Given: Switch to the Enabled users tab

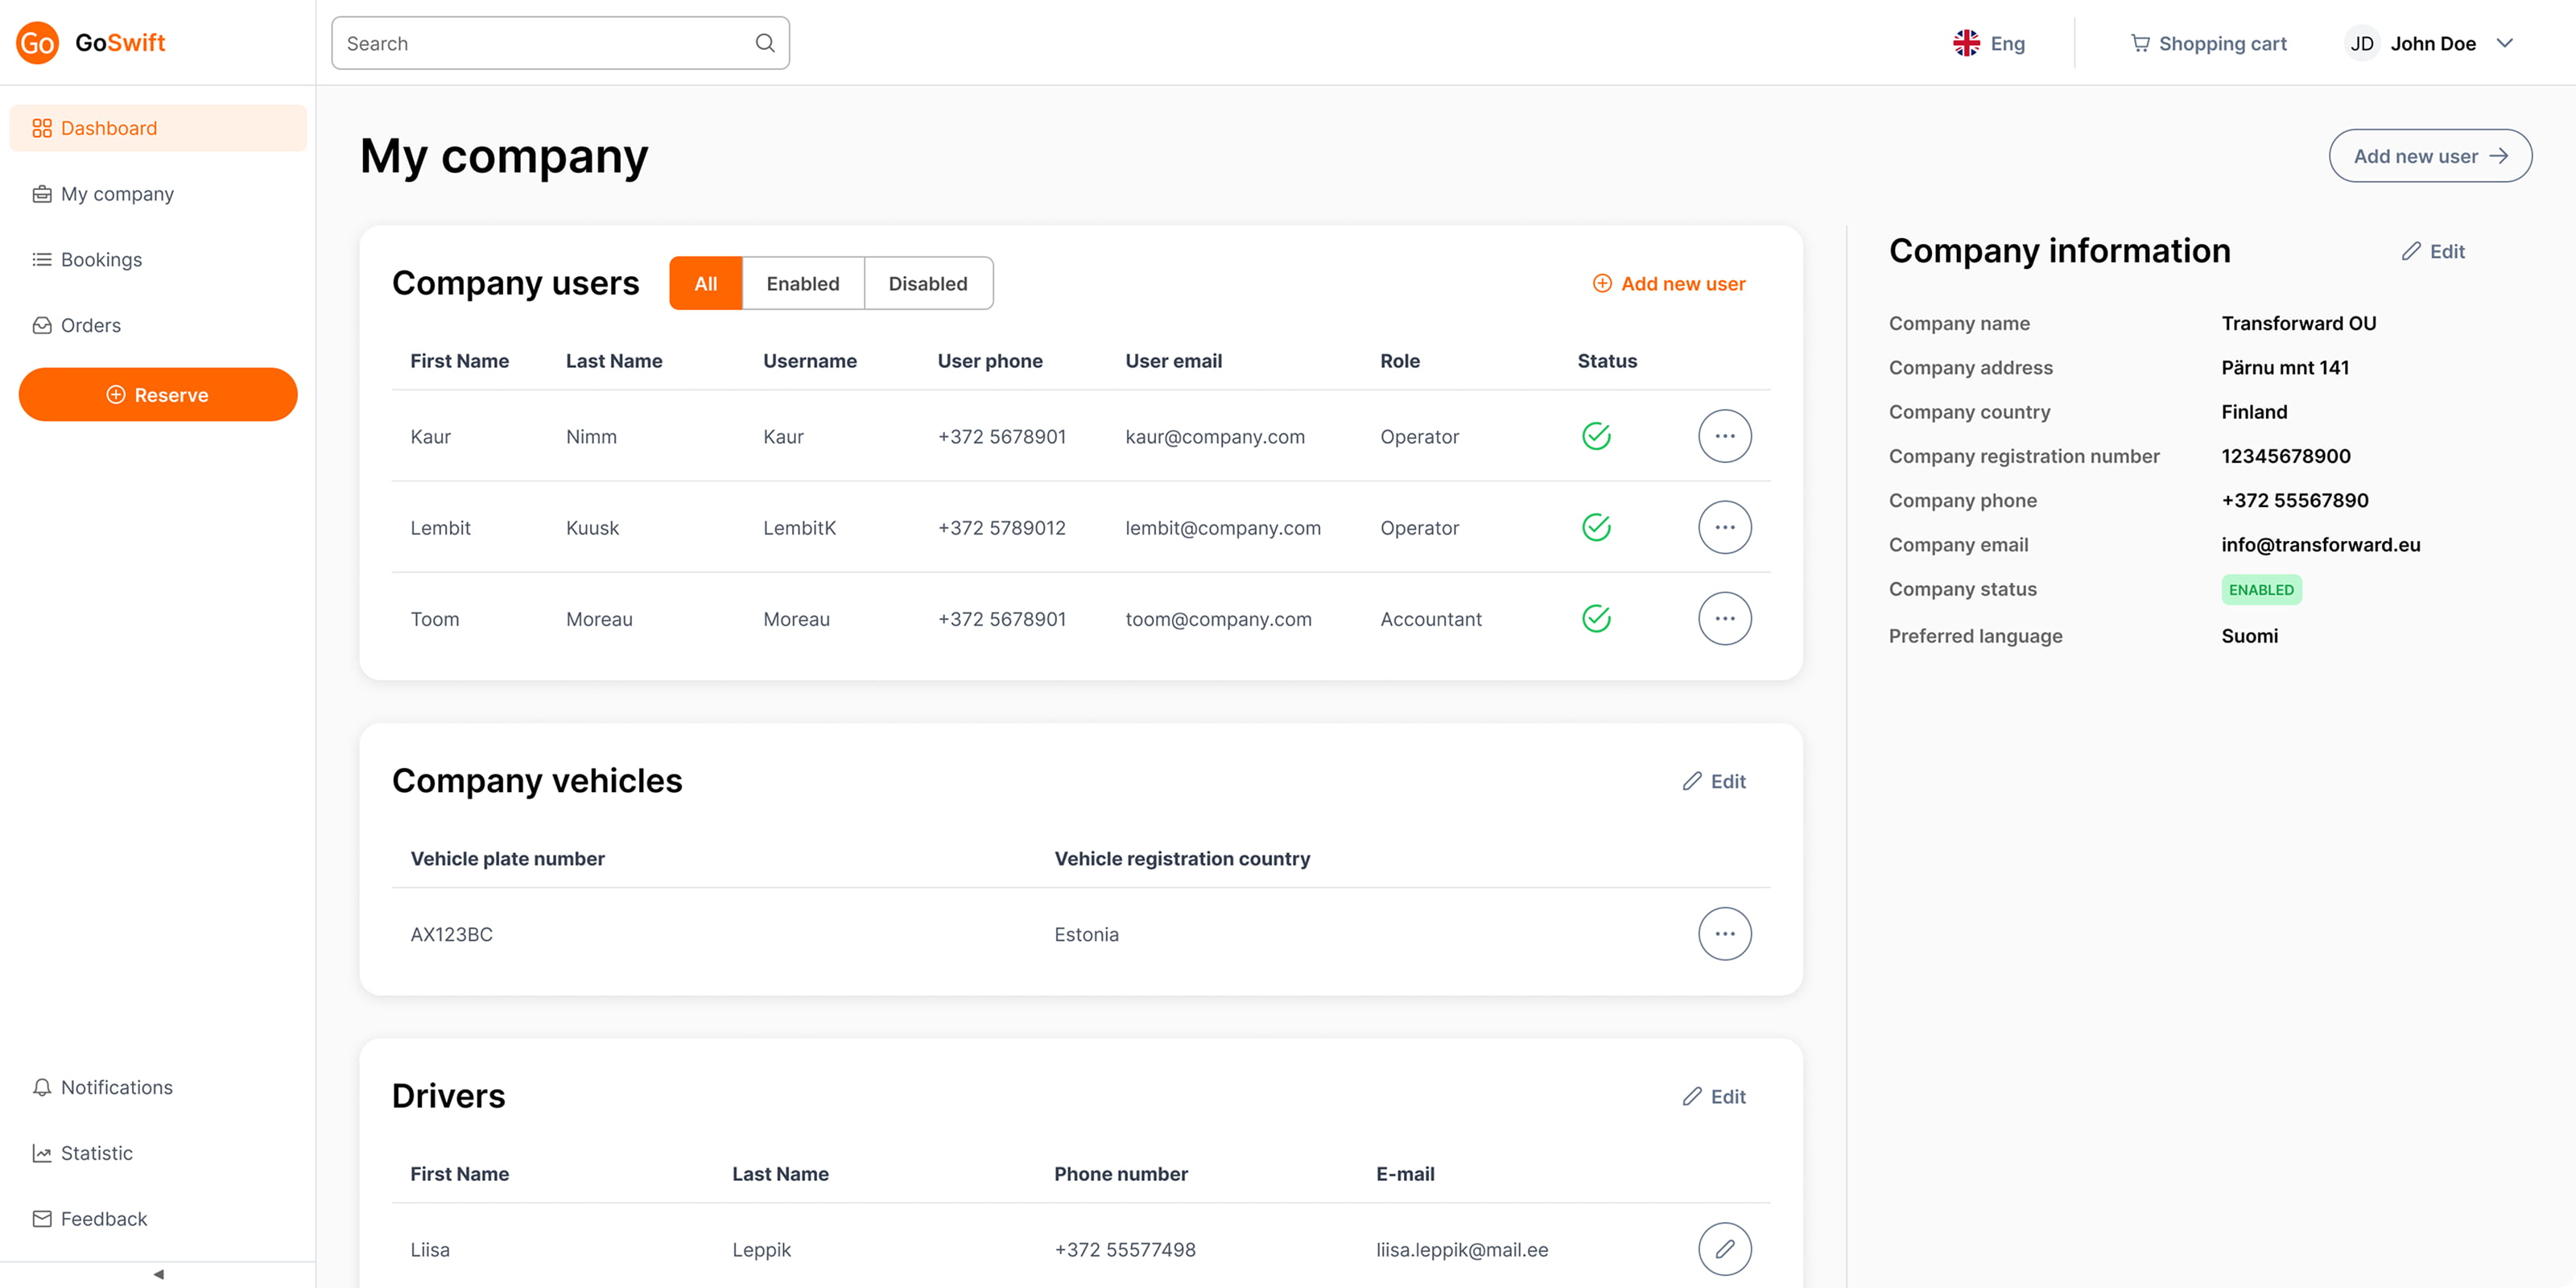Looking at the screenshot, I should pyautogui.click(x=802, y=284).
